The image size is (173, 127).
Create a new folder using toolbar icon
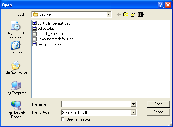[133, 14]
